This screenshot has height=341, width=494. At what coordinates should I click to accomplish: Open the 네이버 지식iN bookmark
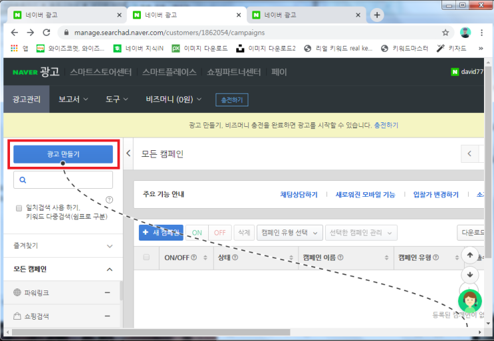(x=138, y=48)
